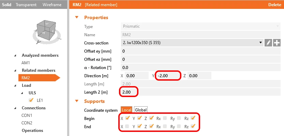284x136 pixels.
Task: Toggle End support Ry checkbox
Action: click(x=179, y=126)
